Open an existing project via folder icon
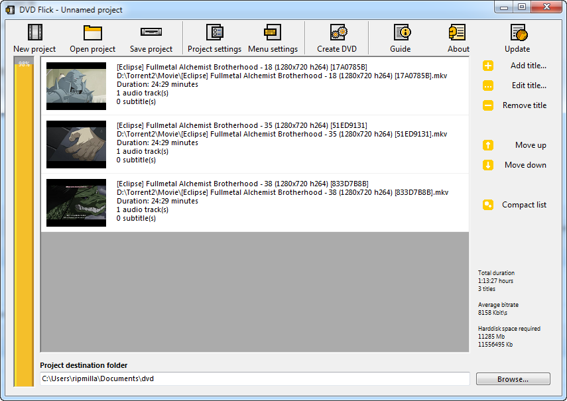 click(92, 32)
